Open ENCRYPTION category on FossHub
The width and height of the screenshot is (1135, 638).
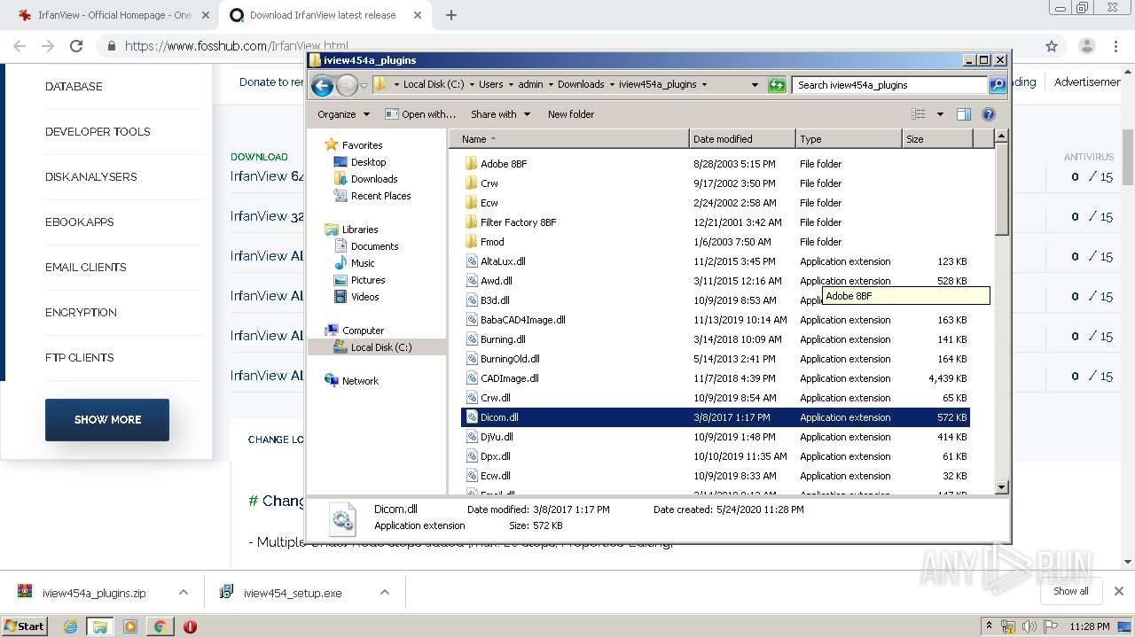81,313
